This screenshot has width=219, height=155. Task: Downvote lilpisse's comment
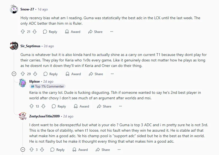click(x=43, y=106)
